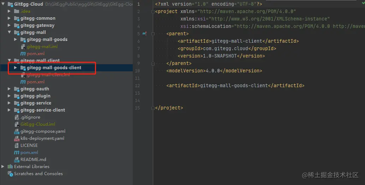
Task: Expand the gitegg-service module arrow
Action: coord(9,103)
